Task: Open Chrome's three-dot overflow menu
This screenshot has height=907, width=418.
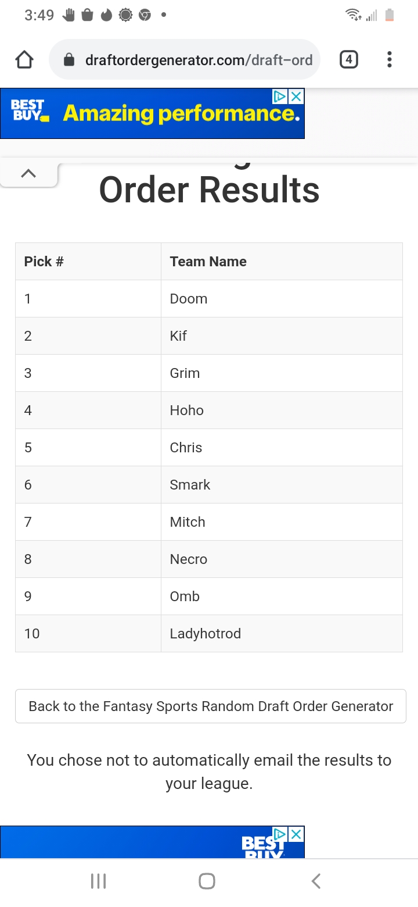Action: [389, 59]
